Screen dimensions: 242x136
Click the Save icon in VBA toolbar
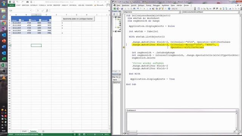(x=122, y=9)
